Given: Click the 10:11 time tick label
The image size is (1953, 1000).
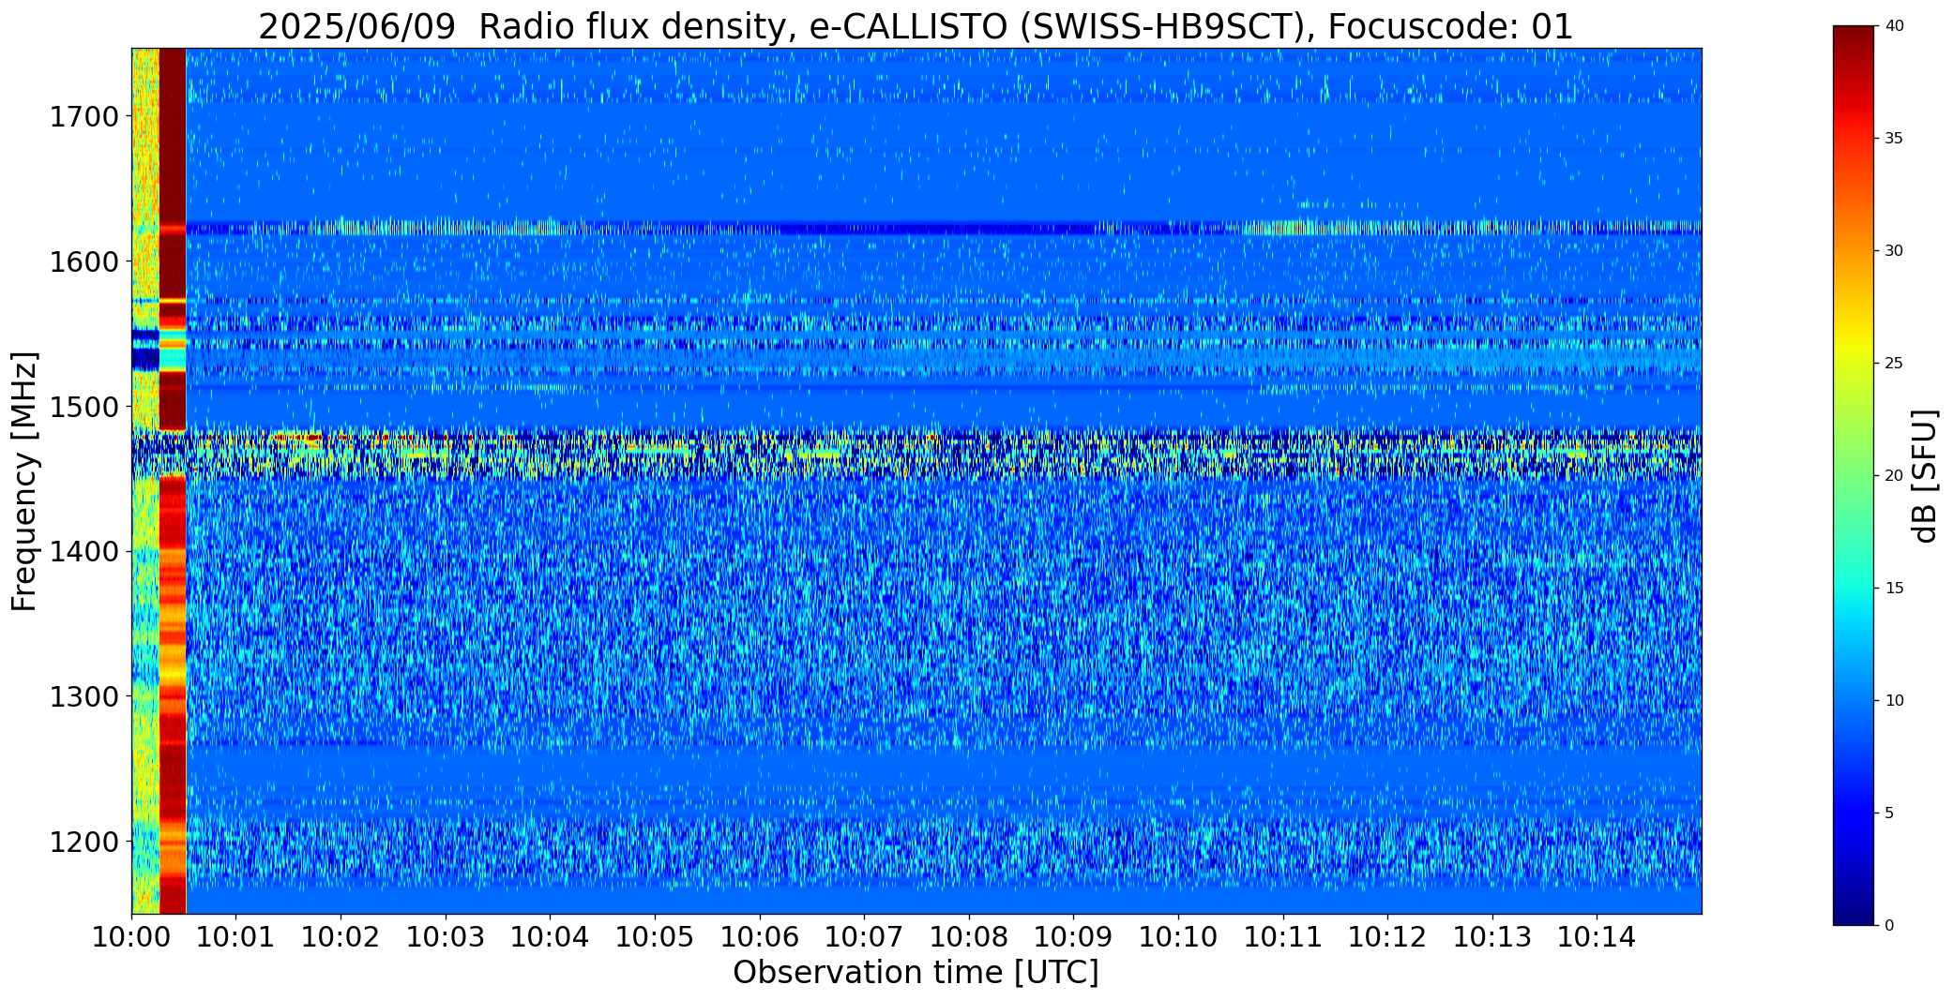Looking at the screenshot, I should coord(1282,937).
